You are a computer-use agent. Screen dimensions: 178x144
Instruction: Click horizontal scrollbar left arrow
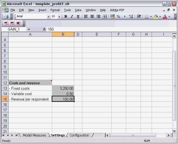(107, 135)
